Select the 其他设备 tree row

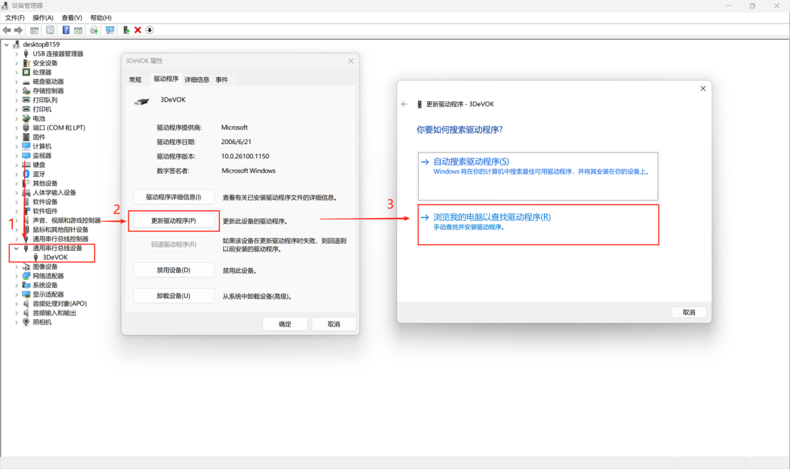coord(46,183)
